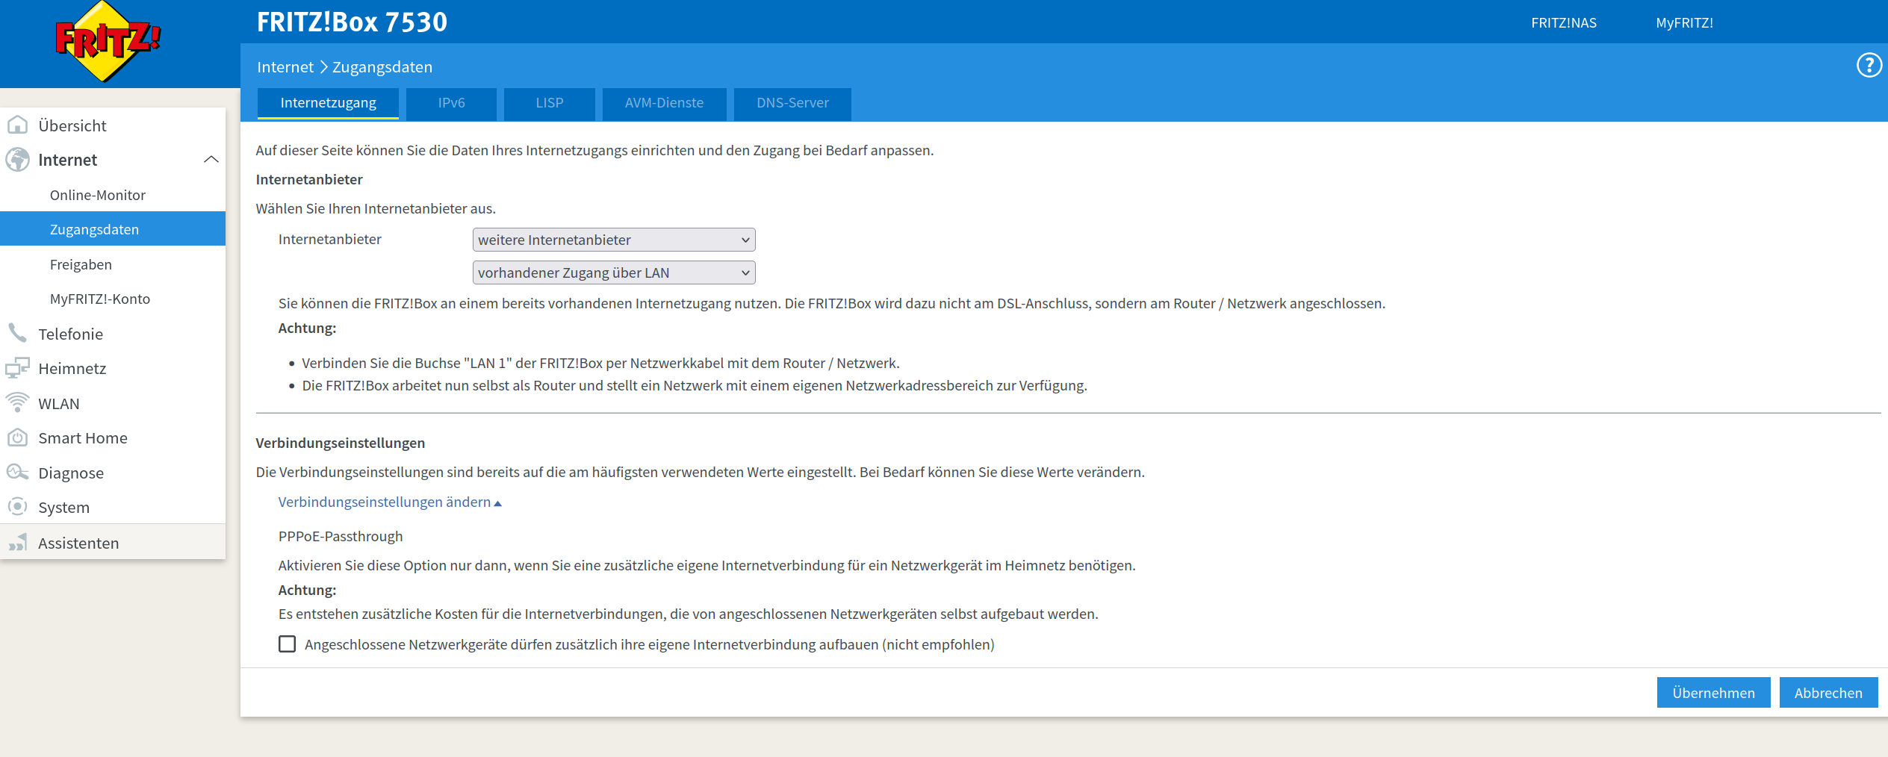1888x757 pixels.
Task: Click the 'Verbindungseinstellungen' heading
Action: [341, 443]
